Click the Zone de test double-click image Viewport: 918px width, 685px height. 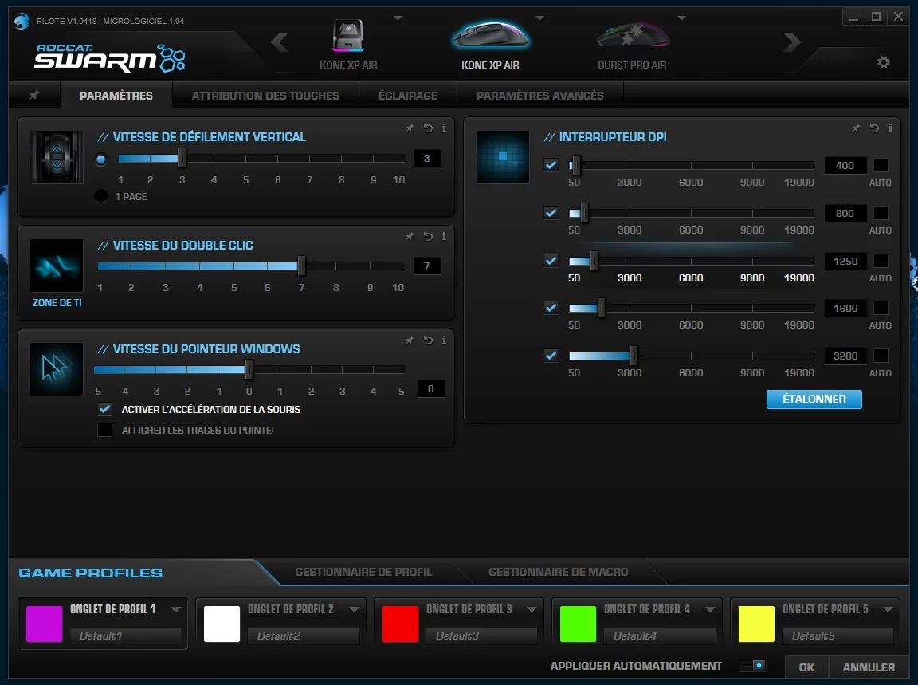pos(57,266)
